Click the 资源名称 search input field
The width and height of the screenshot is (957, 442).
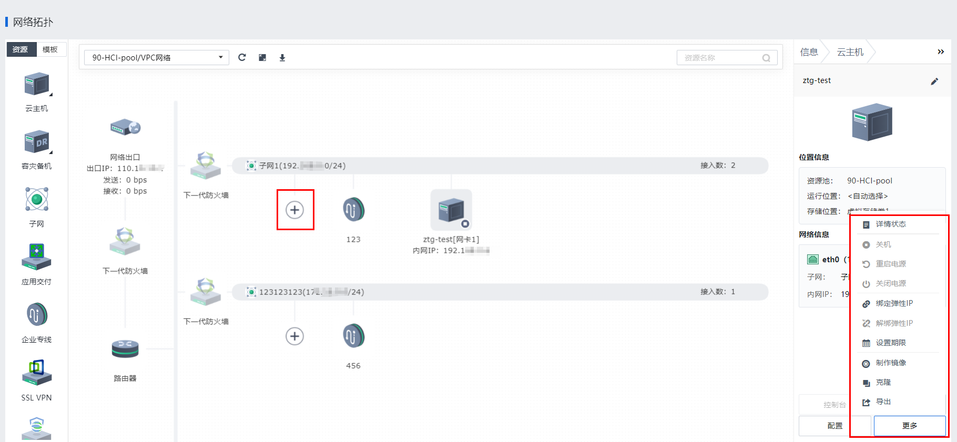[720, 58]
